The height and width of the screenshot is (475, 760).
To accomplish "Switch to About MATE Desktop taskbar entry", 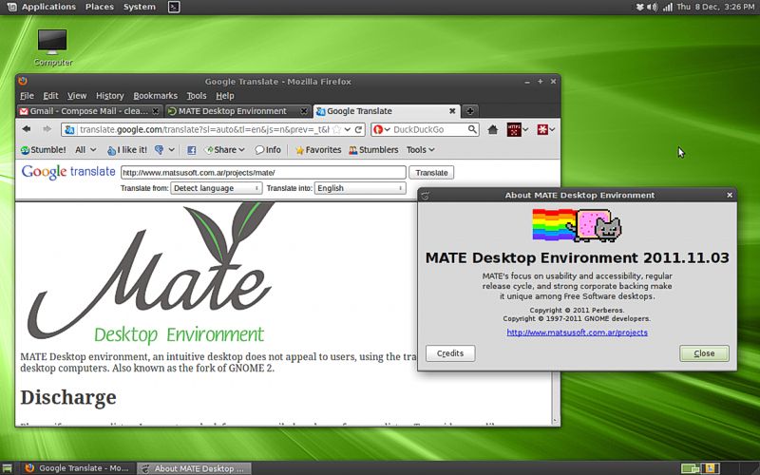I will pyautogui.click(x=195, y=468).
